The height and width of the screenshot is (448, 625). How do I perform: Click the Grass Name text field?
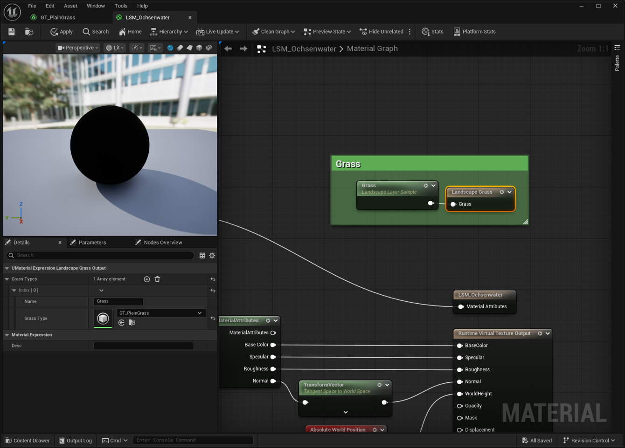pos(118,301)
